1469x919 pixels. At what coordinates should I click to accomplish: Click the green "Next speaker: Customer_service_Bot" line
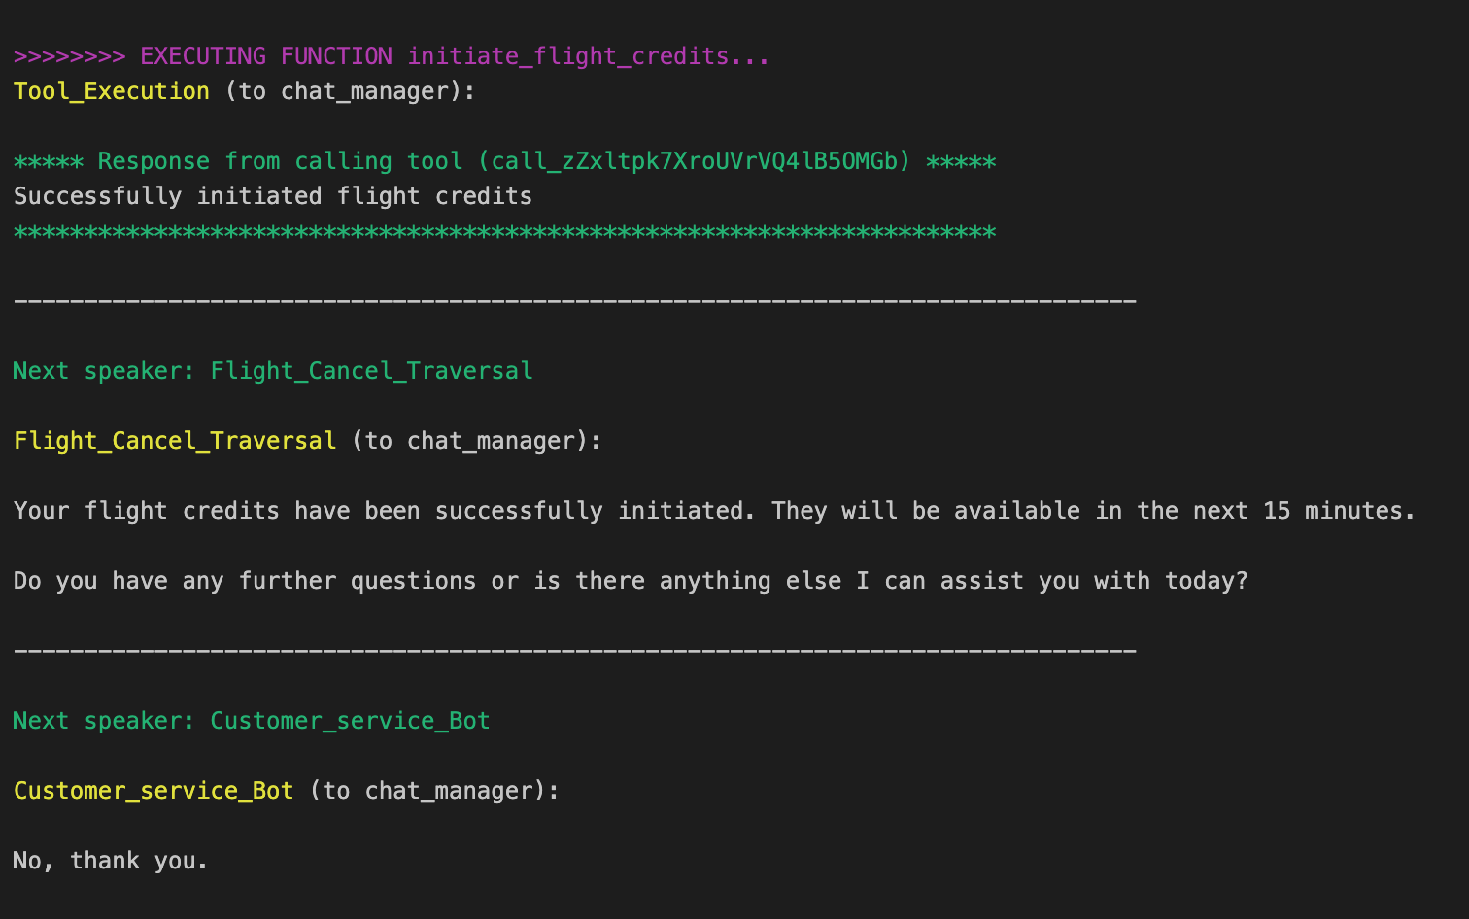[x=252, y=721]
